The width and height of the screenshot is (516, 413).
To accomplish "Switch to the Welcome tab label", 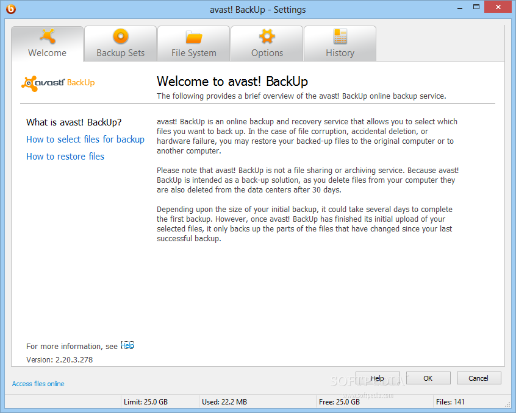I will coord(47,53).
